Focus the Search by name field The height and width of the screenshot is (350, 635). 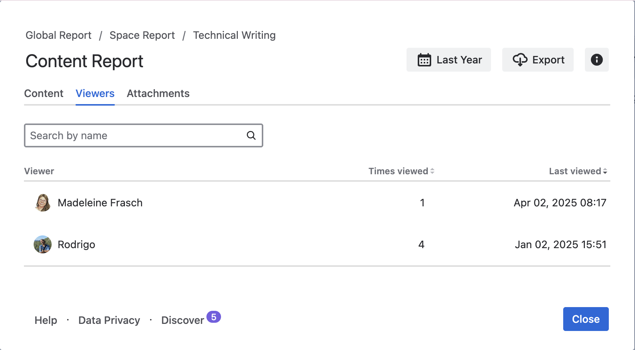tap(135, 135)
